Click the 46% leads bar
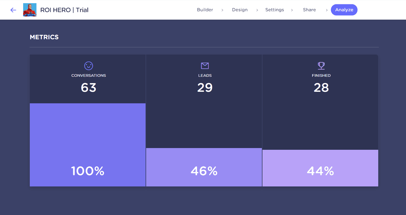The height and width of the screenshot is (215, 406). coord(204,167)
